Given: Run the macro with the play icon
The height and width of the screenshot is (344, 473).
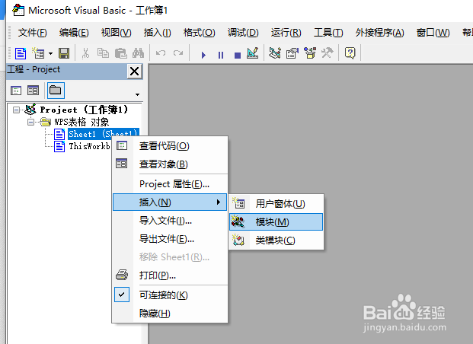Looking at the screenshot, I should 203,55.
